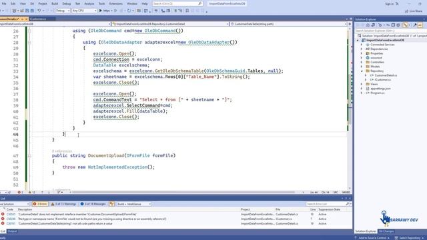Toggle the Preview Selected Items icon
This screenshot has width=427, height=240.
click(x=420, y=25)
